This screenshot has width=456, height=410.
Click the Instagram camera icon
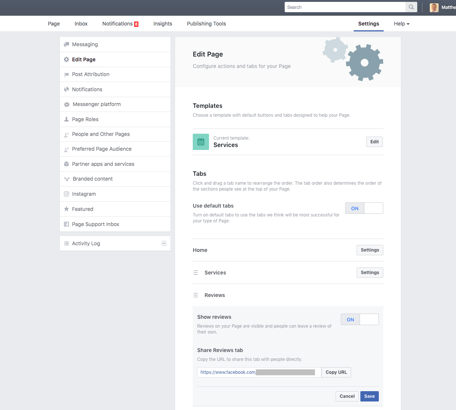[x=66, y=194]
